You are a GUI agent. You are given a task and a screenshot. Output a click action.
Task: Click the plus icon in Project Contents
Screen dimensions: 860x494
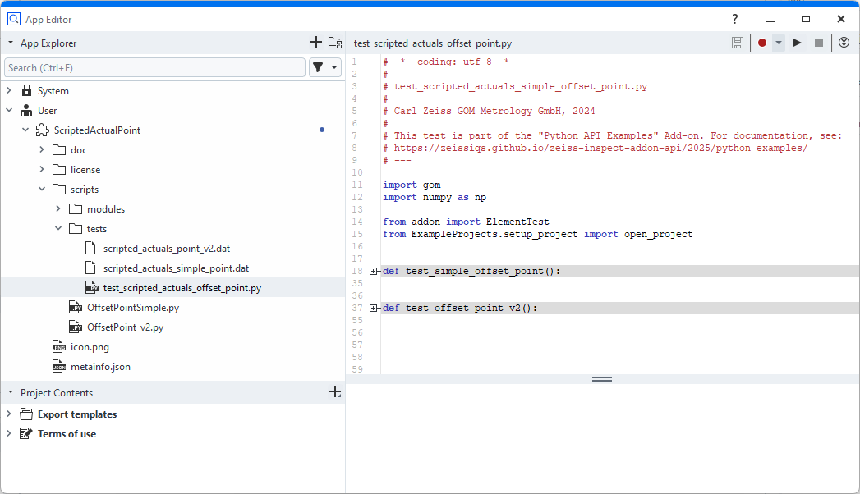[x=335, y=393]
